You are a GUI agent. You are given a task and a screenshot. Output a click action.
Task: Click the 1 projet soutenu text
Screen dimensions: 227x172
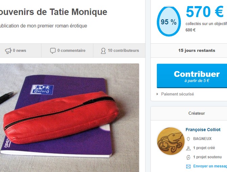pos(207,157)
